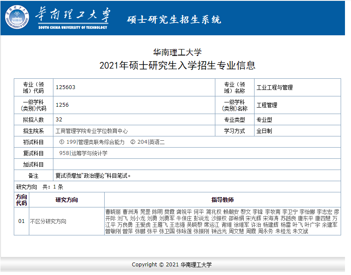The image size is (351, 275).
Task: Click the 研究方向 column header
Action: [x=67, y=200]
